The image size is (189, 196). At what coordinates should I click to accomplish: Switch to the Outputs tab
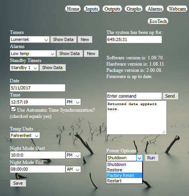coord(112,9)
